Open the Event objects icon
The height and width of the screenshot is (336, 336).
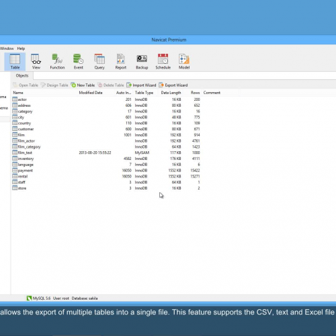78,62
